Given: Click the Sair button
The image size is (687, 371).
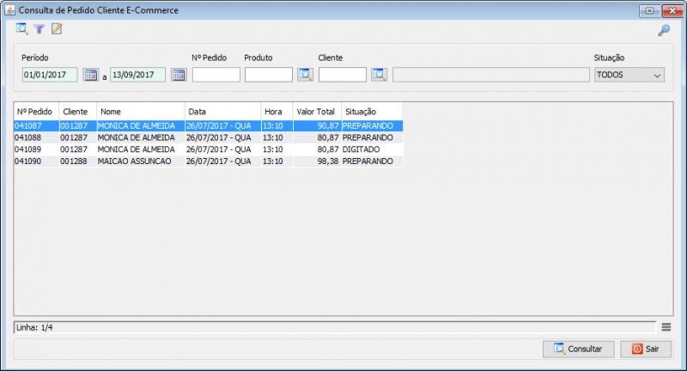Looking at the screenshot, I should (x=645, y=350).
